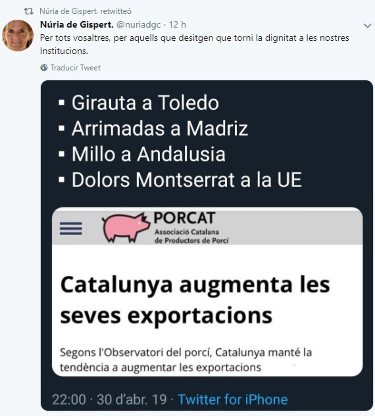Click the 'Núria de Gispert retwitteó' label
The width and height of the screenshot is (375, 416).
click(x=85, y=11)
